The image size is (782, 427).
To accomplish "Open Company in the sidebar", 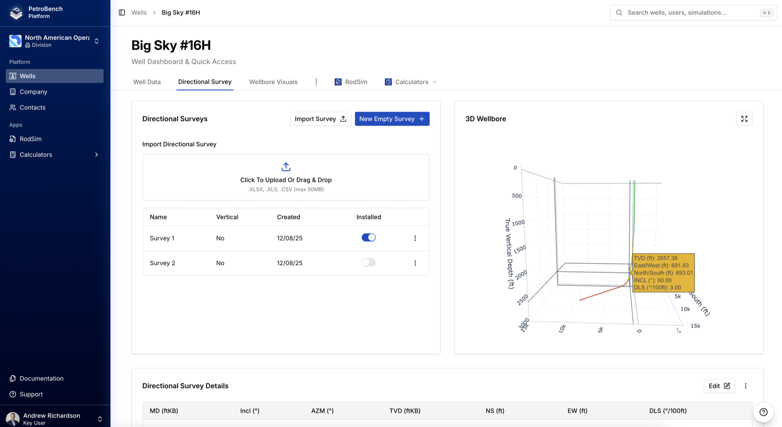I will point(55,92).
